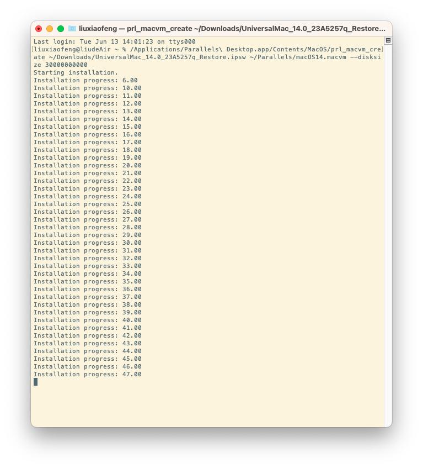This screenshot has height=468, width=423.
Task: Click 'Installation progress: 41.00' line
Action: (x=87, y=328)
